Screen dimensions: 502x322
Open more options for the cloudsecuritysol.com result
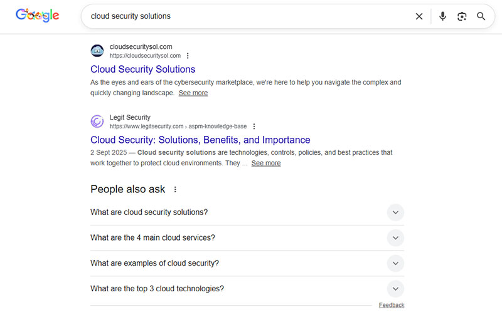[188, 56]
